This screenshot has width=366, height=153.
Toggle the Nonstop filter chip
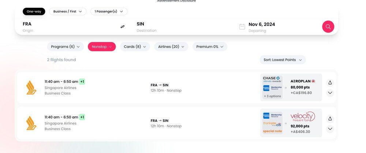[x=102, y=46]
